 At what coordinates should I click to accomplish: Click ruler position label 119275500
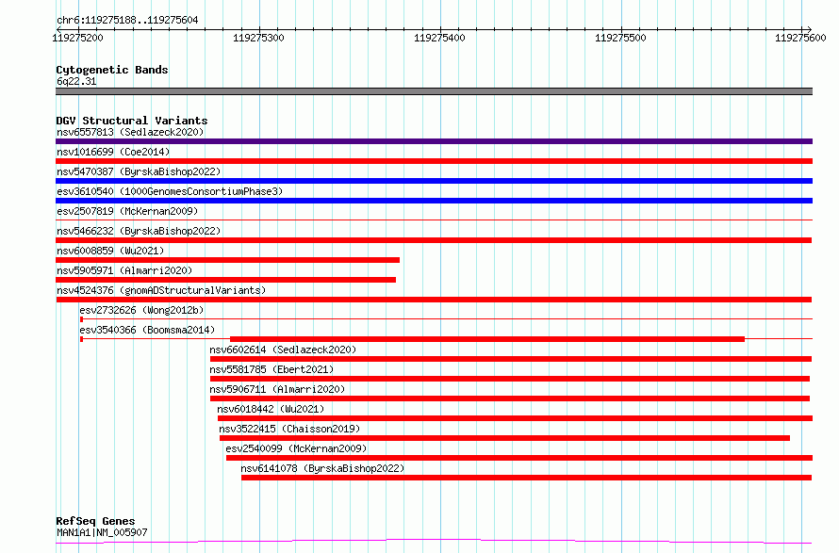point(620,38)
